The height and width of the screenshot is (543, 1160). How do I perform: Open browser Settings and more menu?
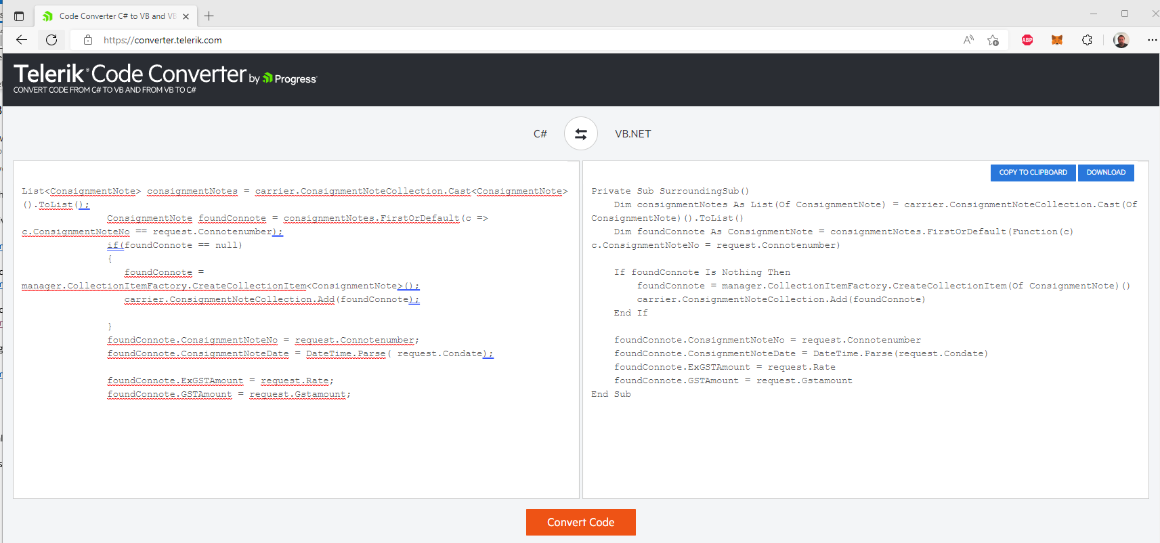point(1151,40)
